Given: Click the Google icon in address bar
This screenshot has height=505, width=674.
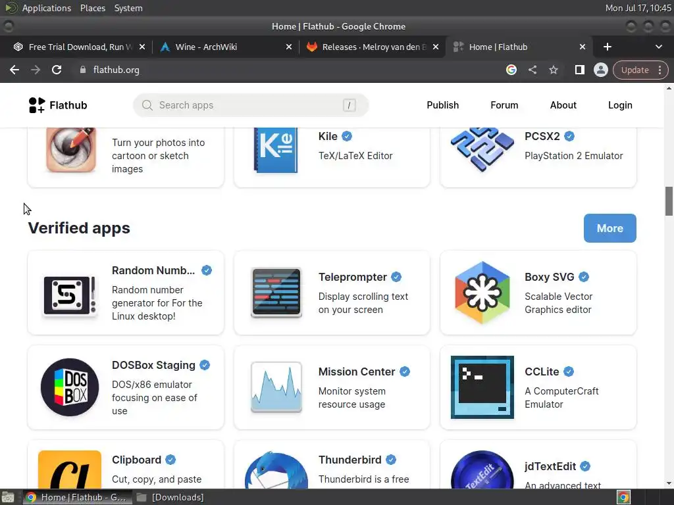Looking at the screenshot, I should click(x=511, y=70).
